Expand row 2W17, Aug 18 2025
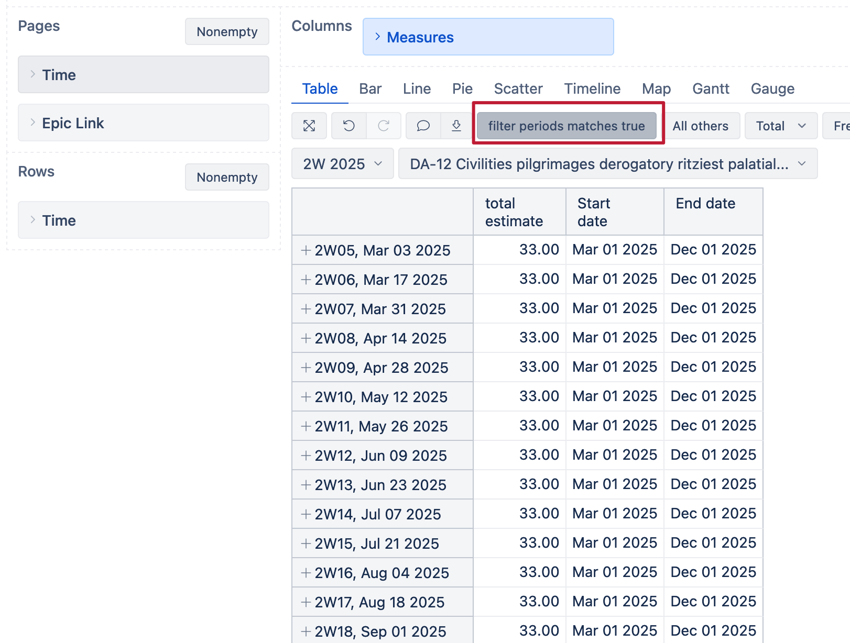 click(x=306, y=602)
